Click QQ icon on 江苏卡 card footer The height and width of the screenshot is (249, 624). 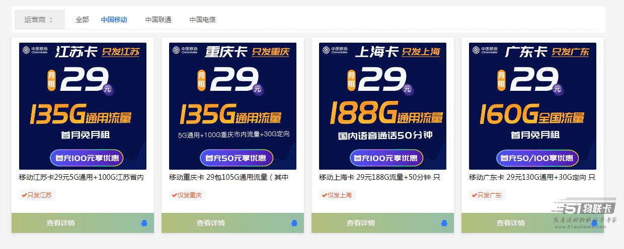[144, 223]
